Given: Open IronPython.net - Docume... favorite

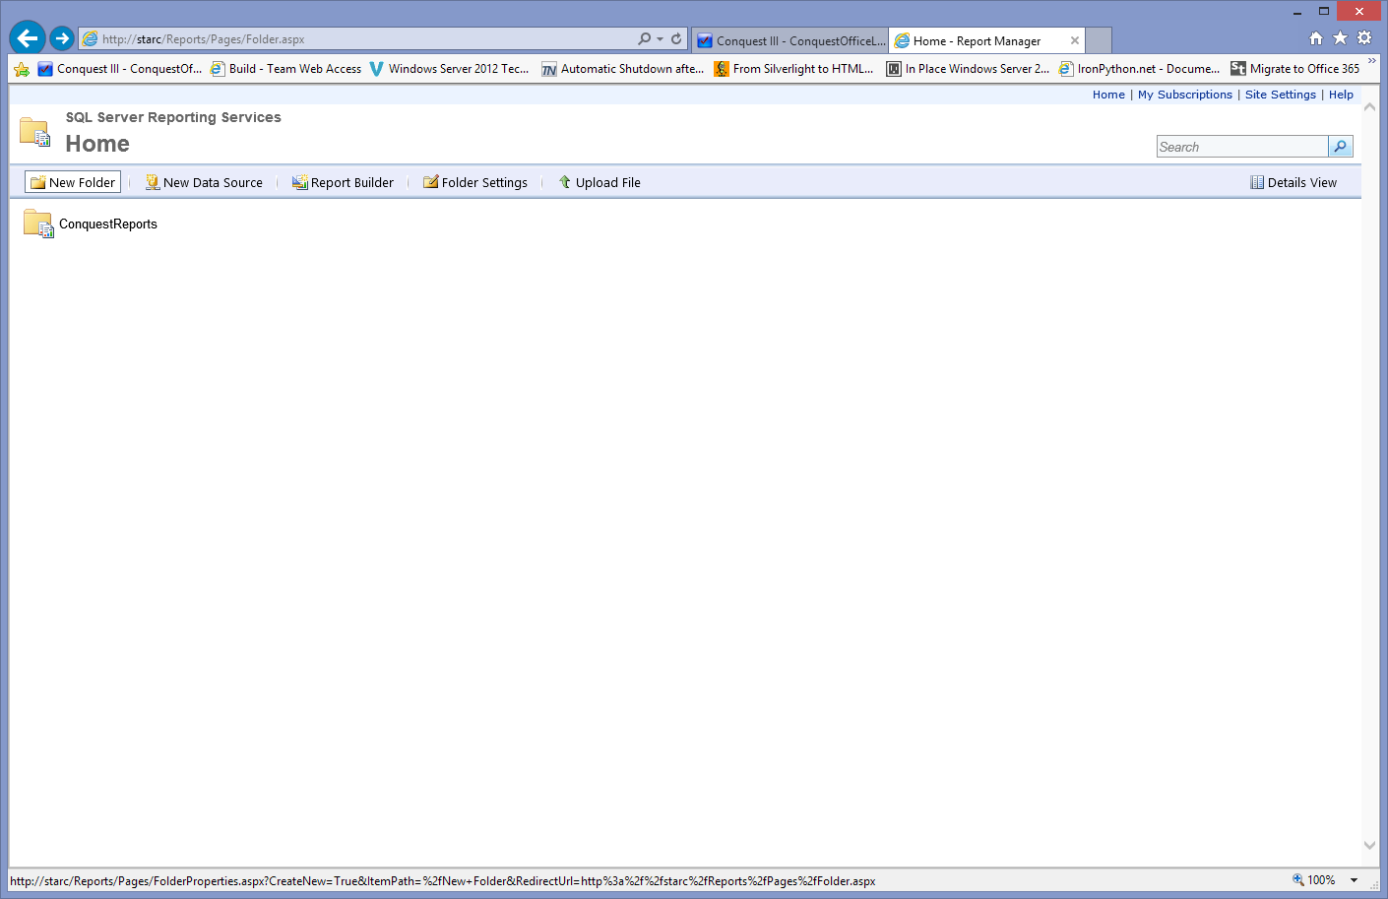Looking at the screenshot, I should 1139,69.
